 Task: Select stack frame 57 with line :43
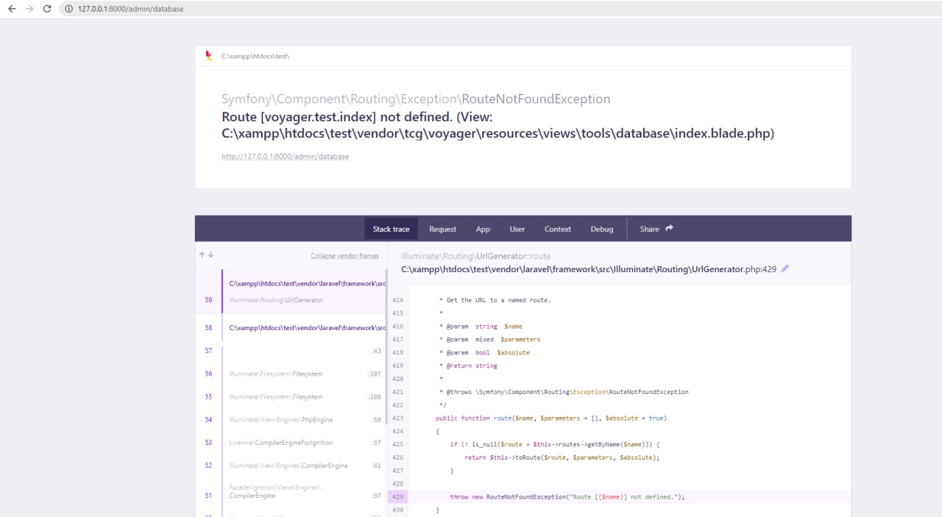(x=291, y=351)
